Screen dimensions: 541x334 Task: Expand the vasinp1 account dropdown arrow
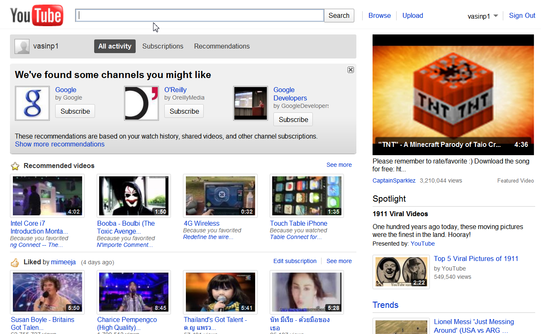pyautogui.click(x=495, y=16)
